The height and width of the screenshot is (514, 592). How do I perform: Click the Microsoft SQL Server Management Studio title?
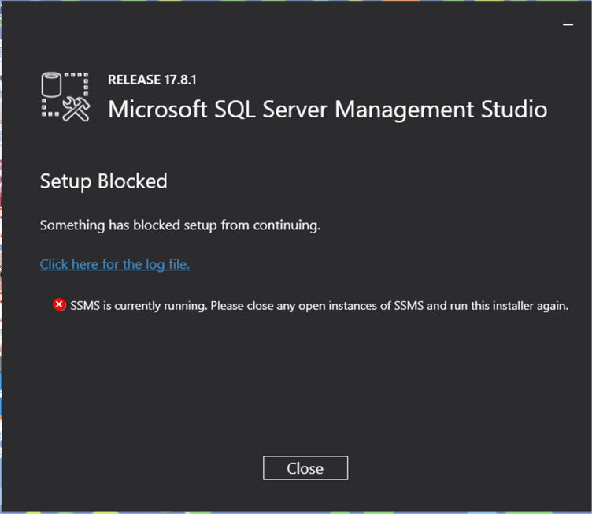(327, 109)
